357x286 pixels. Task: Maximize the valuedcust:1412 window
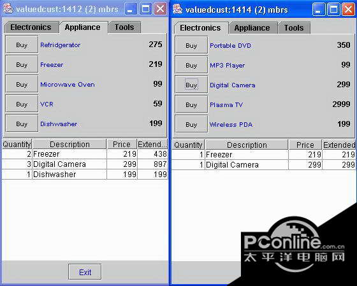click(145, 9)
